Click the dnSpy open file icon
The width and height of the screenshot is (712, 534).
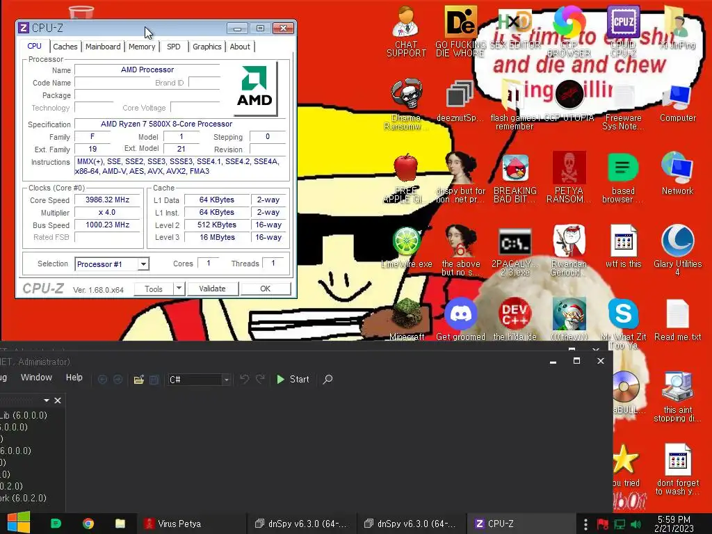[139, 380]
